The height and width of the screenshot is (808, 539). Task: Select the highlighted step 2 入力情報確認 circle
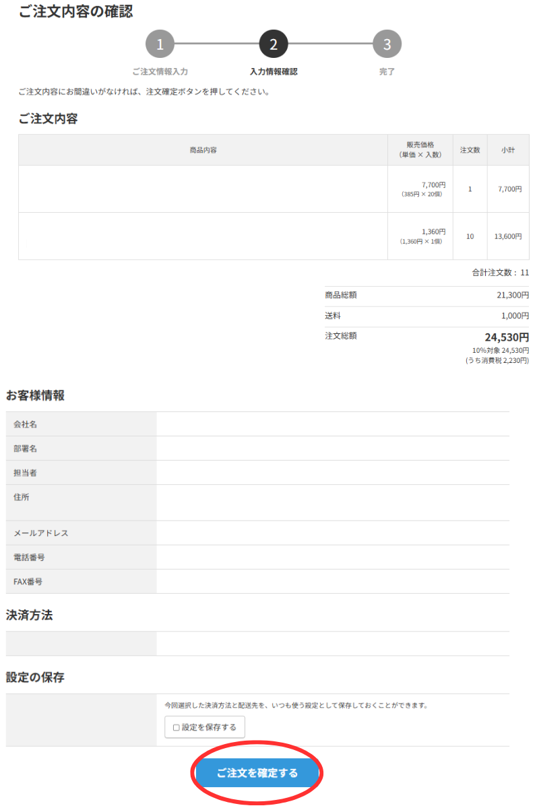[x=272, y=44]
